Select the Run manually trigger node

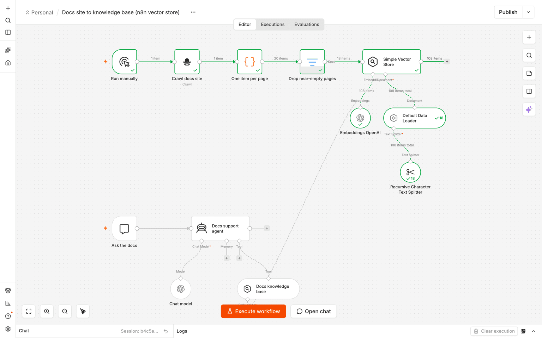click(x=124, y=62)
